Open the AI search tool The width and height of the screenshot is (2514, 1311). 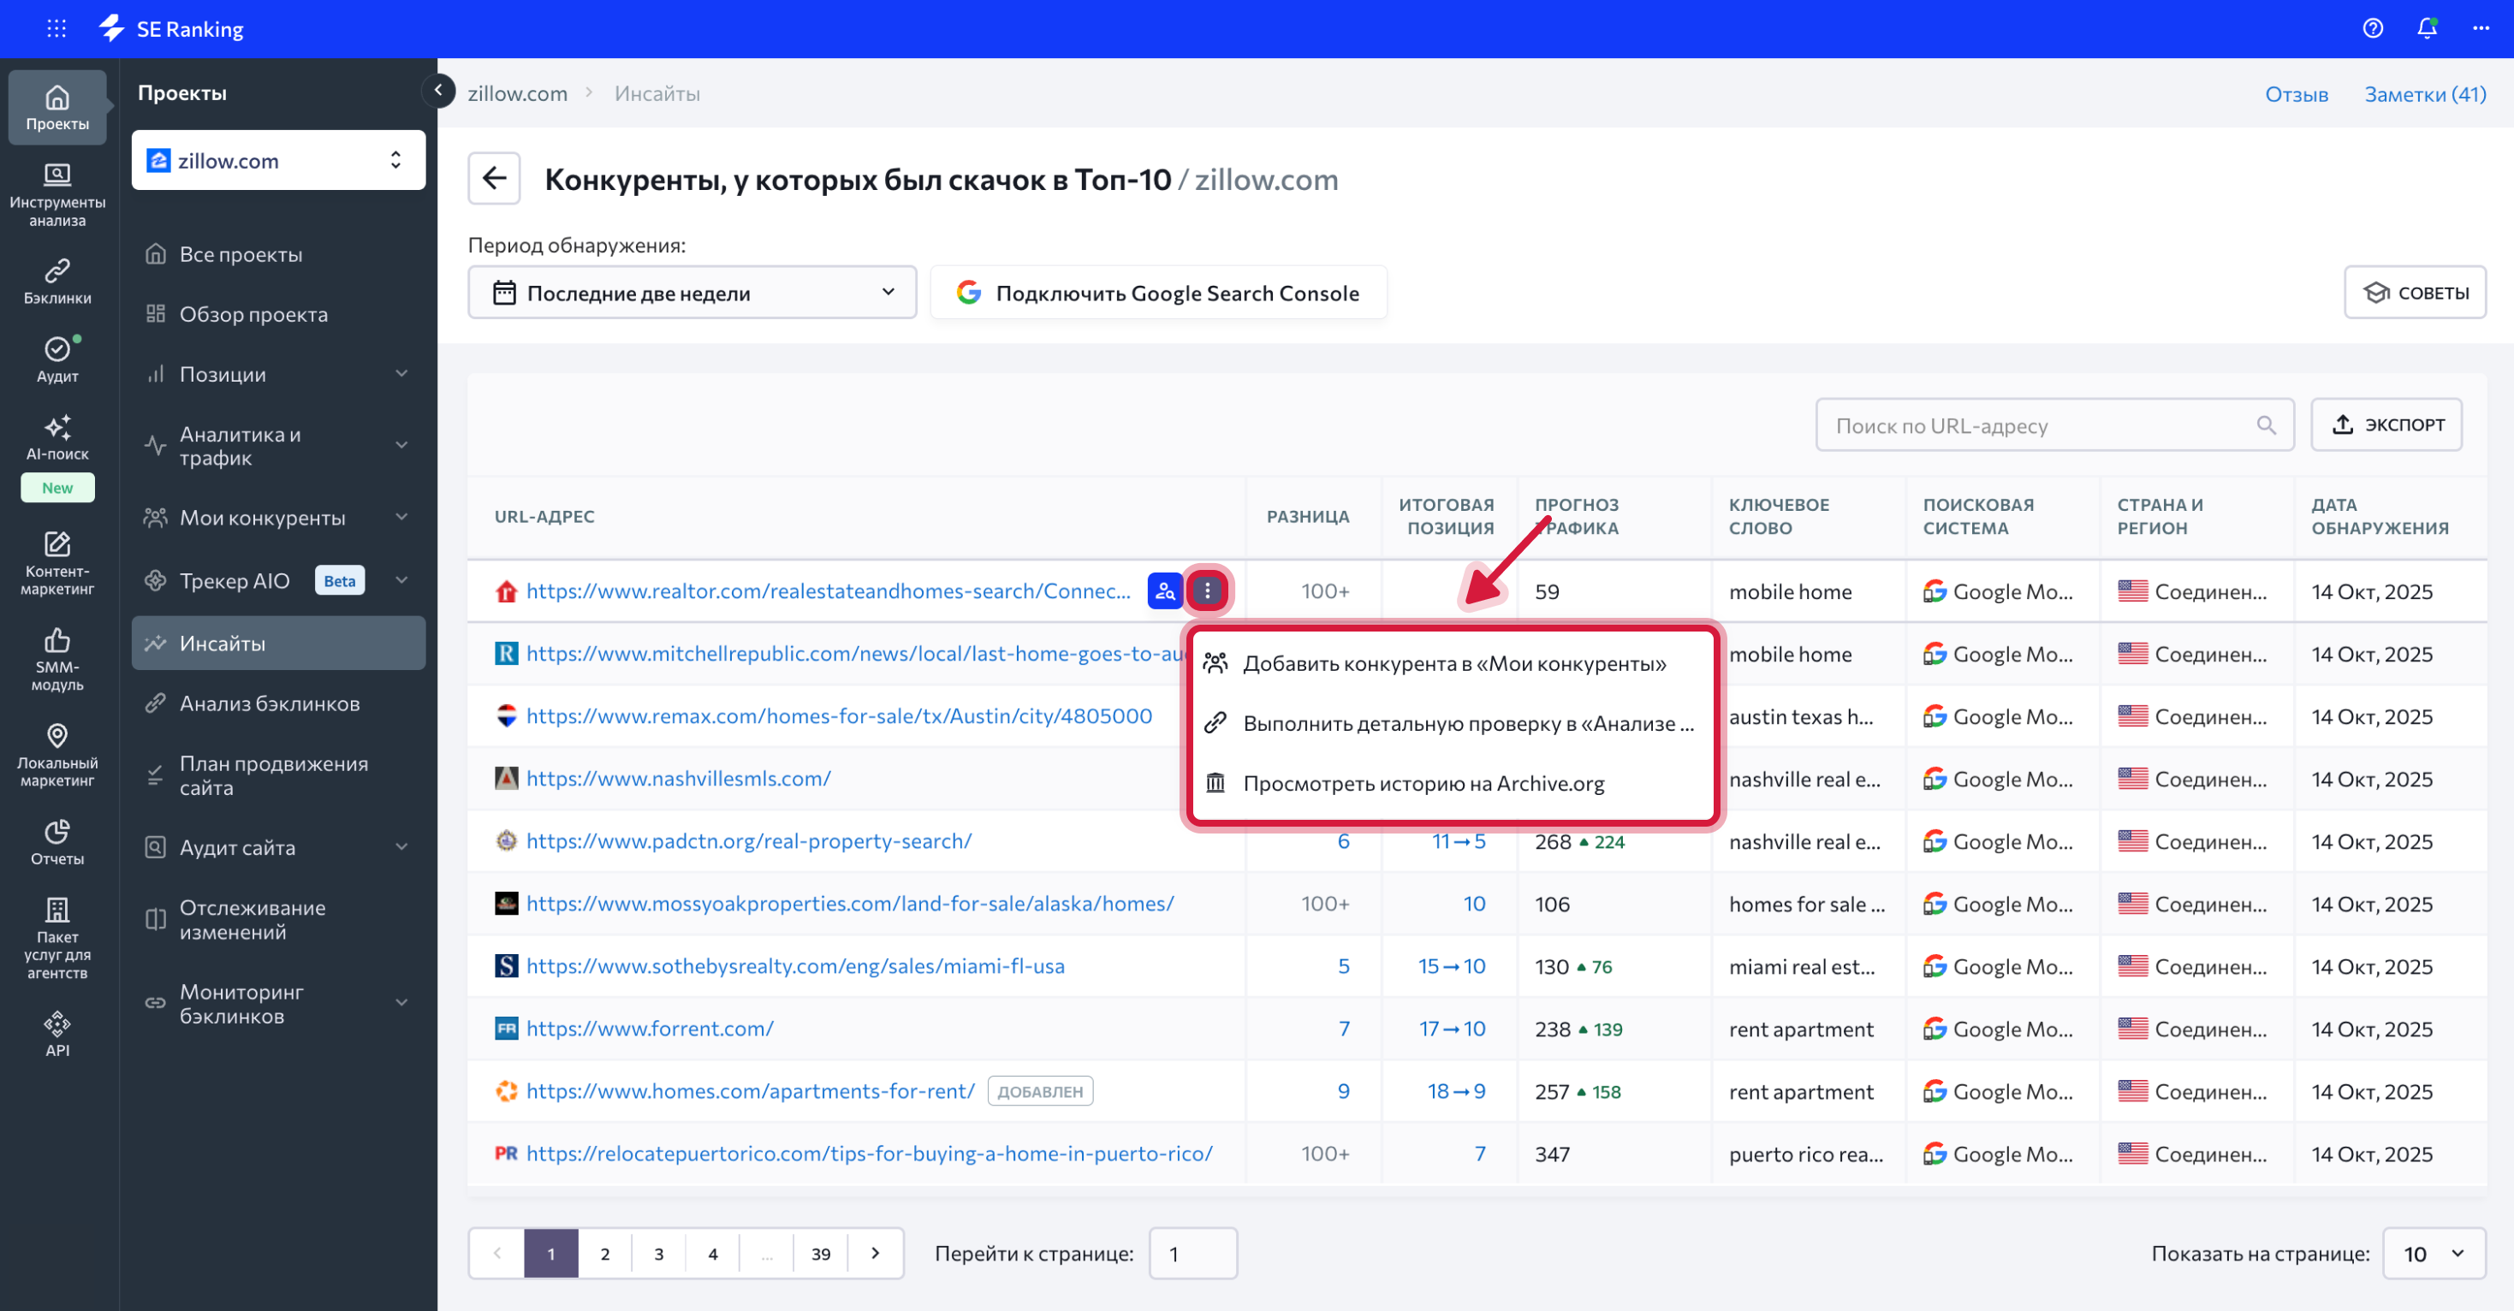coord(56,437)
